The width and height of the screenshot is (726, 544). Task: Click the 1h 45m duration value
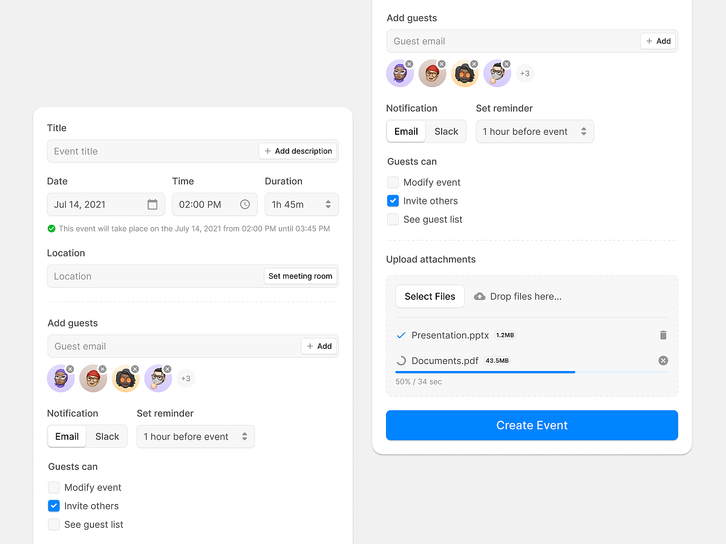click(288, 204)
